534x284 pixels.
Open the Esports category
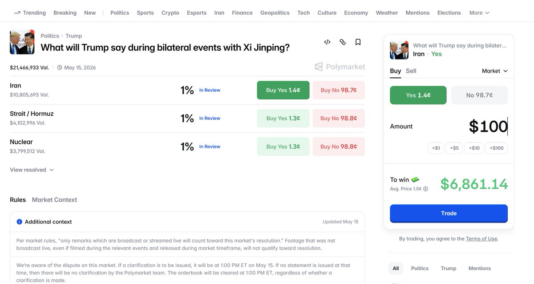coord(197,13)
